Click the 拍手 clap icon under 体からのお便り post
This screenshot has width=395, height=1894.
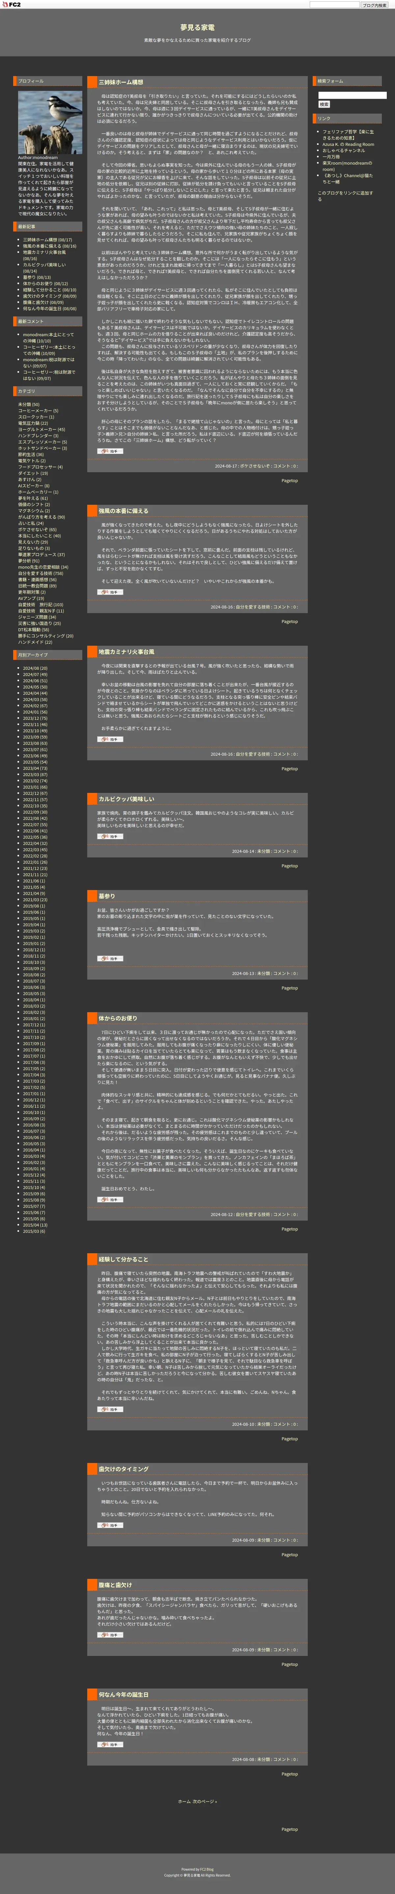coord(110,1199)
